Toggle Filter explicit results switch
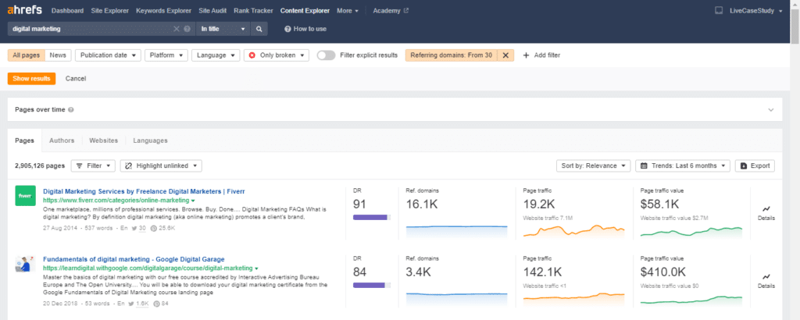800x320 pixels. [x=326, y=55]
